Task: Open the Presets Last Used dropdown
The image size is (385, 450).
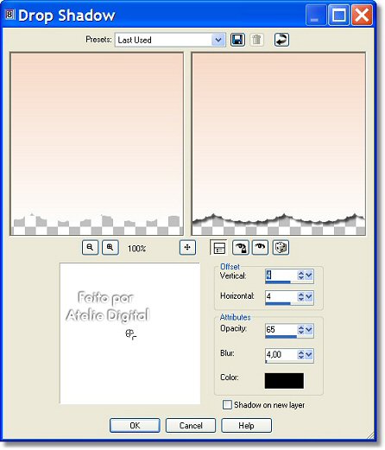Action: point(218,40)
